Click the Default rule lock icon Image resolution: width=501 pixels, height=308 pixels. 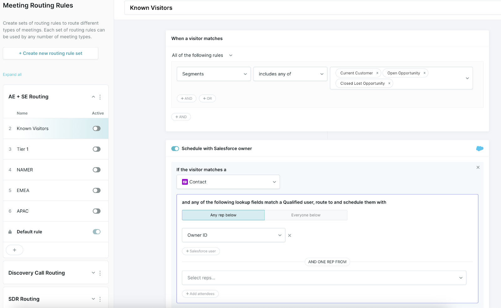click(x=10, y=232)
